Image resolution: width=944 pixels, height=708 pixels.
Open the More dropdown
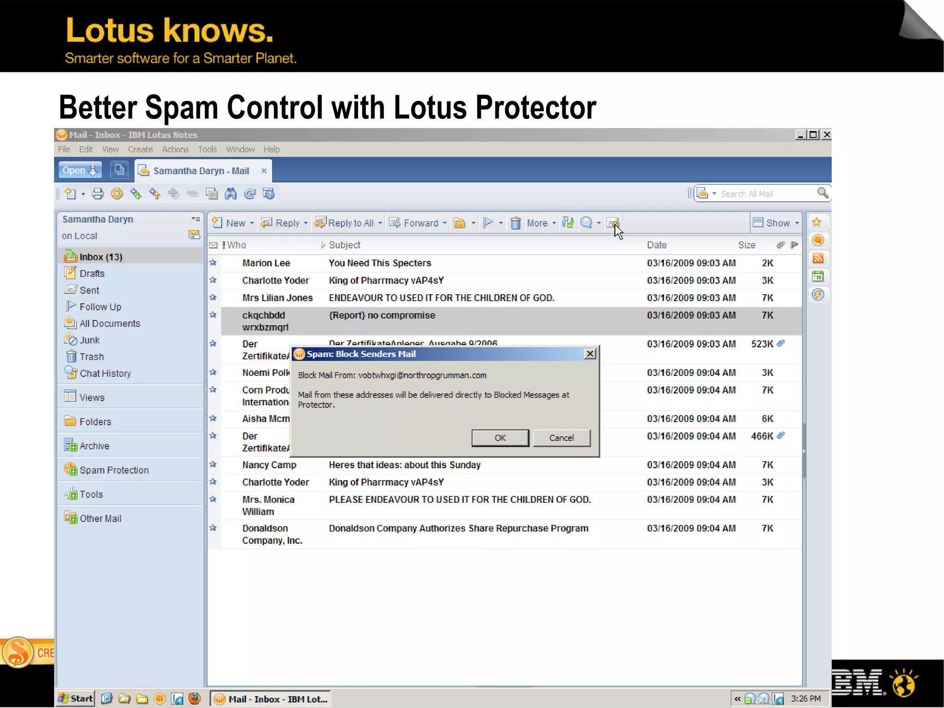[541, 223]
